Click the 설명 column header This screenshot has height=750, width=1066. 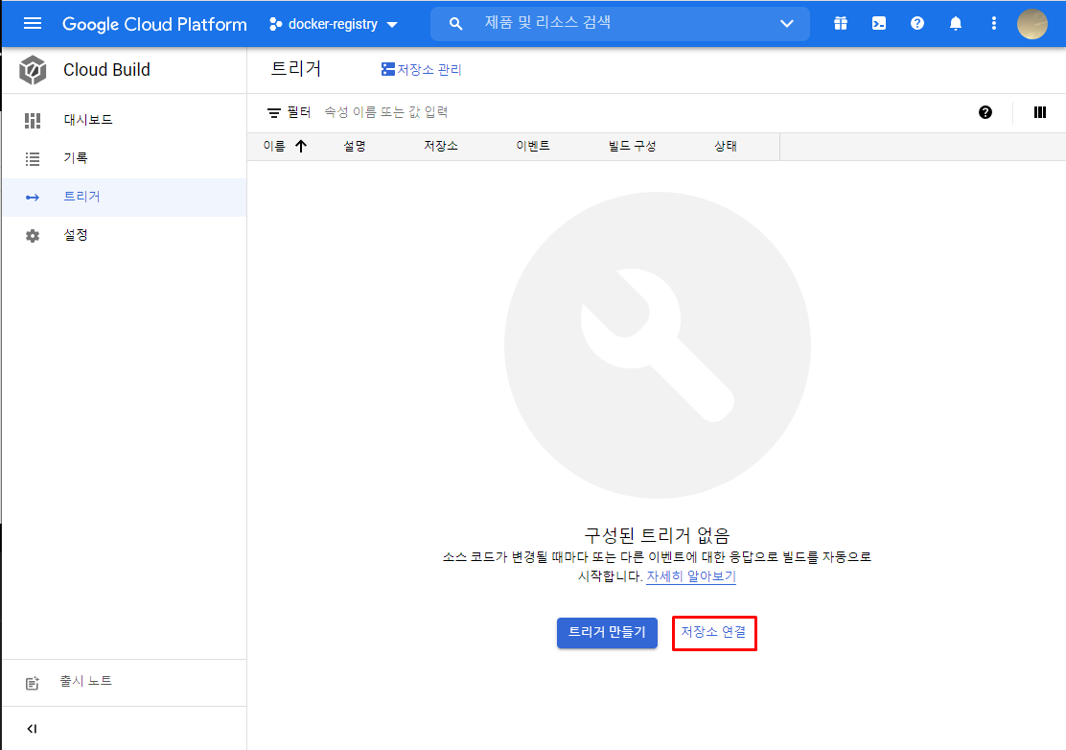(x=355, y=146)
